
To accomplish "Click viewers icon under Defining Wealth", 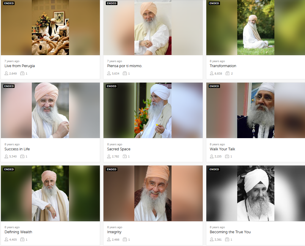I will coord(6,239).
